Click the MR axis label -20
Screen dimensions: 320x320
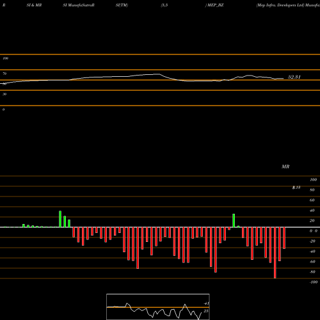(312, 241)
